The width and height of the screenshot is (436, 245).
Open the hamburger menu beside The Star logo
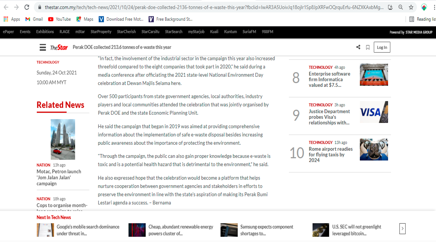[43, 47]
